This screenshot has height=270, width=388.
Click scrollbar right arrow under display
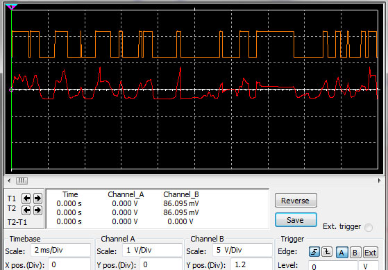380,180
